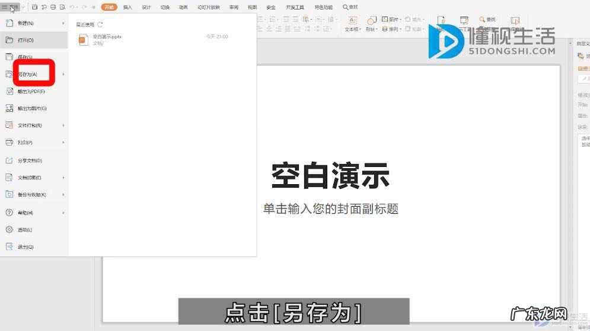Click the 选项(L) gear icon
Screen dimensions: 590x331
click(9, 230)
